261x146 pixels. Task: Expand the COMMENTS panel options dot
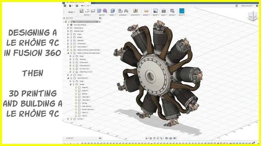point(100,138)
